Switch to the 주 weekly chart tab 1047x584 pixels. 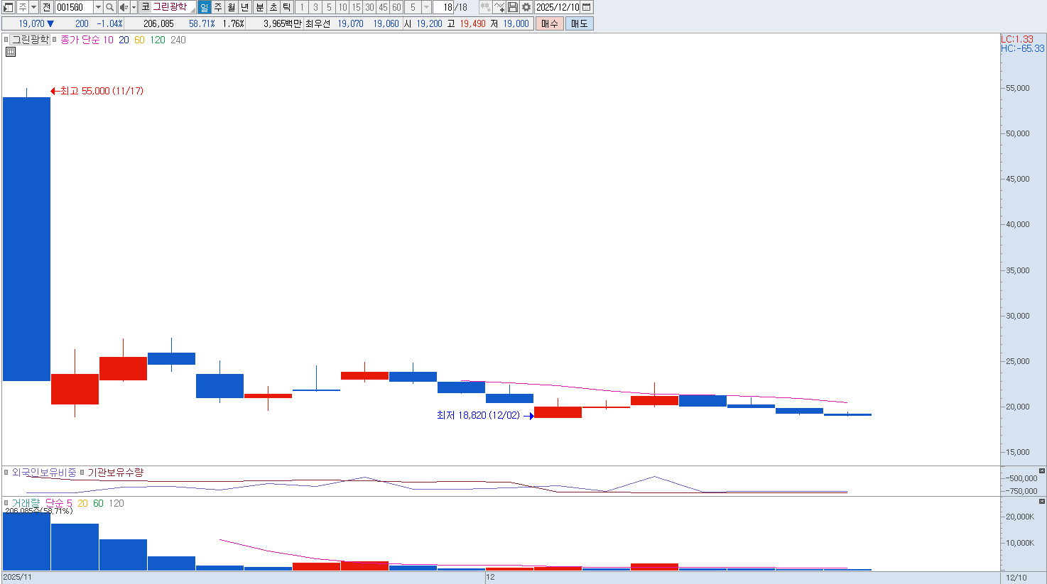pos(218,7)
